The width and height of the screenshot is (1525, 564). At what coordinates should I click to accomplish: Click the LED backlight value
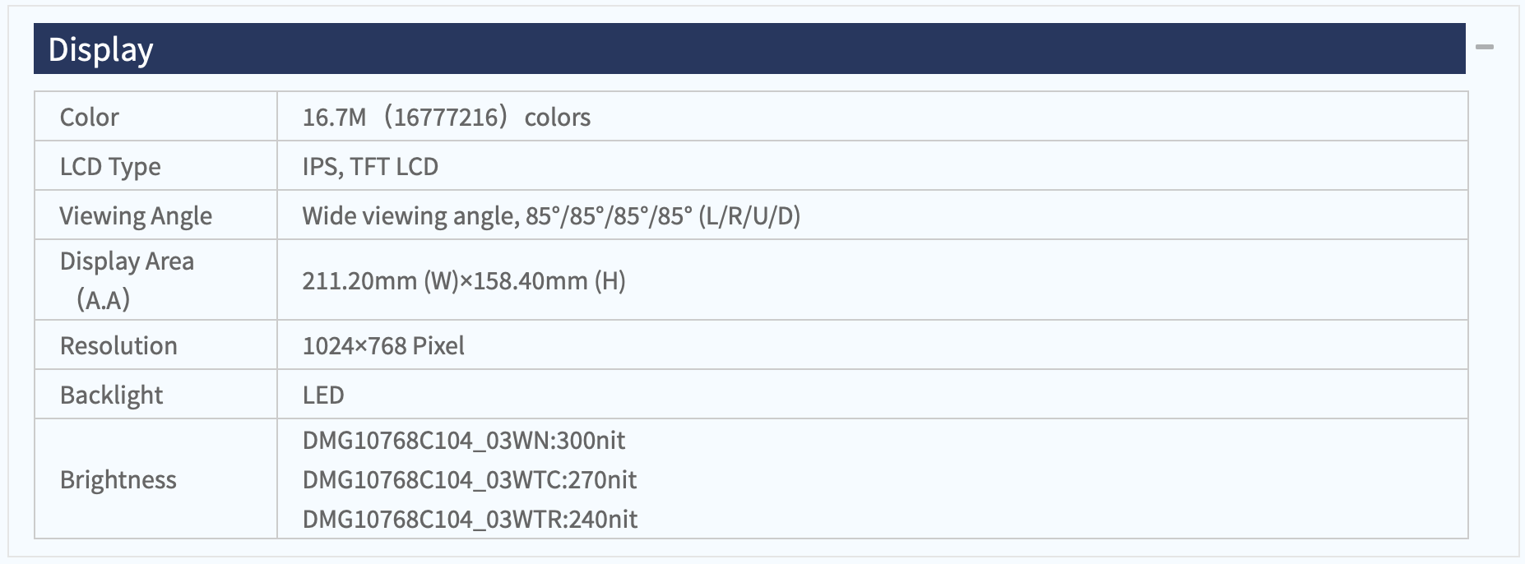point(323,395)
